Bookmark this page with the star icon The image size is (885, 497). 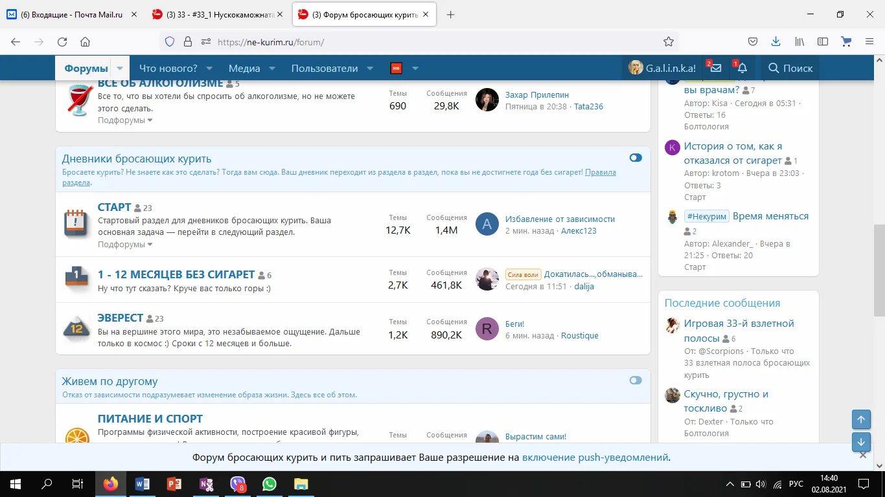click(x=669, y=41)
